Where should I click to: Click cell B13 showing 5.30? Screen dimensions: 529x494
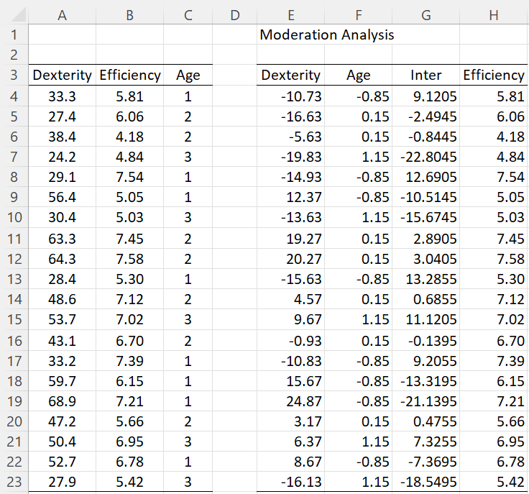point(129,279)
